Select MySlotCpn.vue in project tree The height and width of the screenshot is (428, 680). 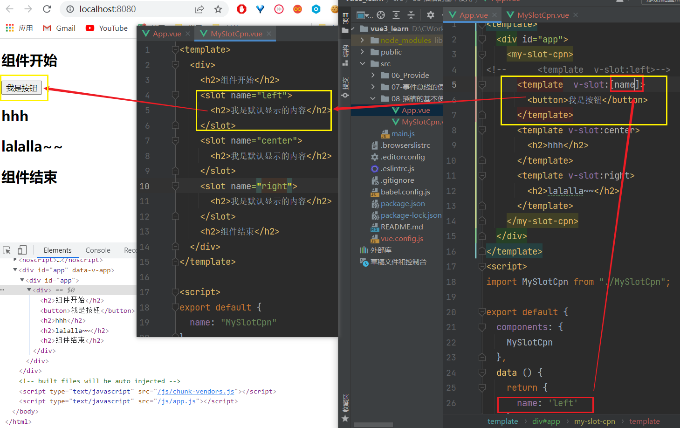417,122
